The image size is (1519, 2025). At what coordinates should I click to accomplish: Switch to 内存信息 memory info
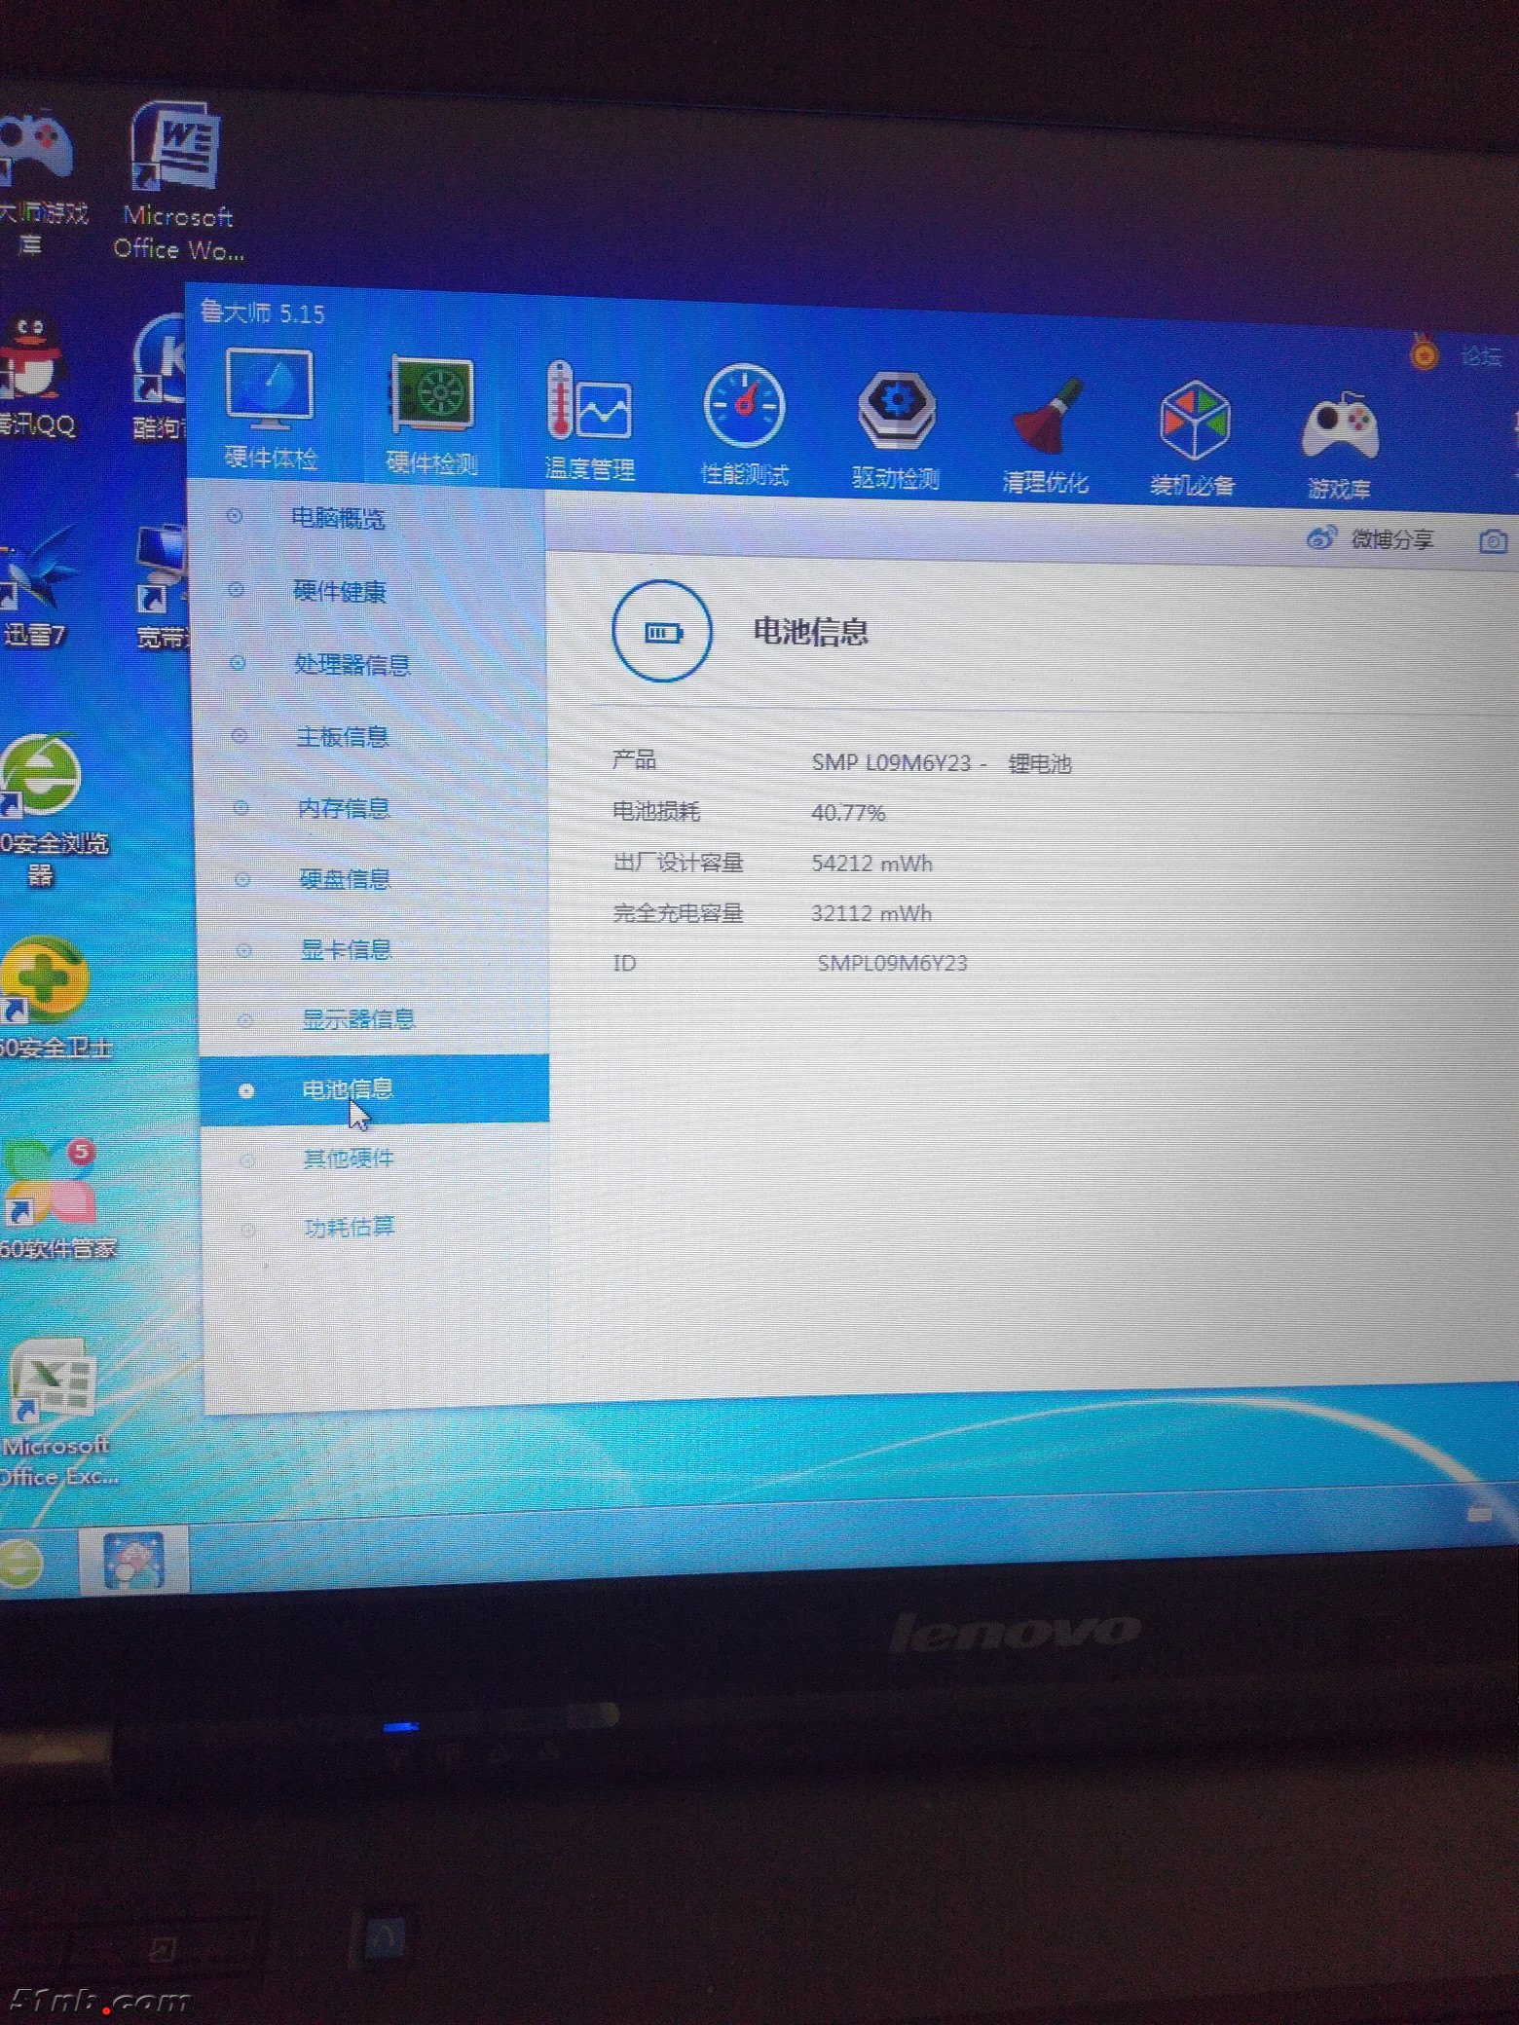(x=344, y=808)
